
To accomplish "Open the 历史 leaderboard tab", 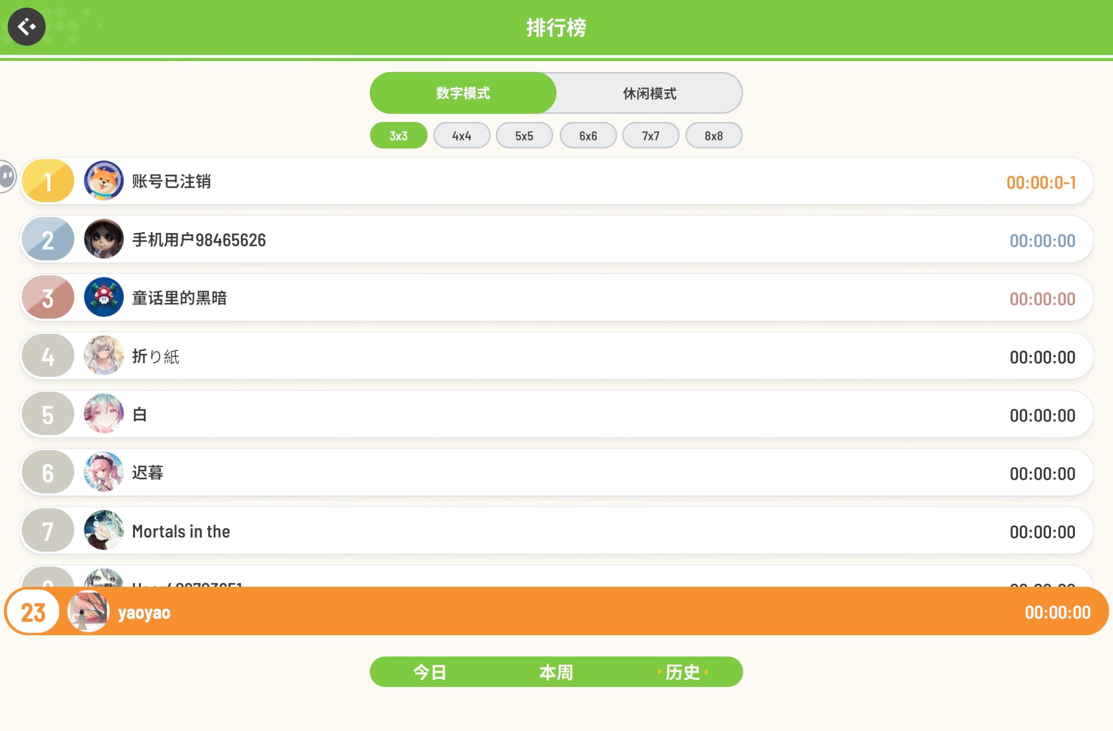I will click(x=682, y=672).
